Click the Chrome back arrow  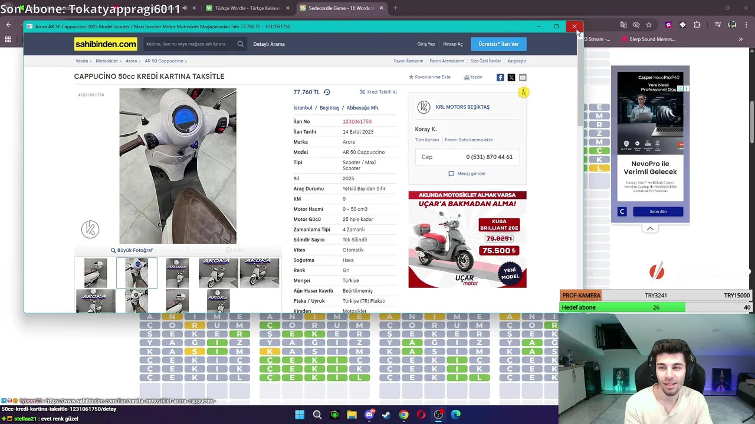point(8,25)
